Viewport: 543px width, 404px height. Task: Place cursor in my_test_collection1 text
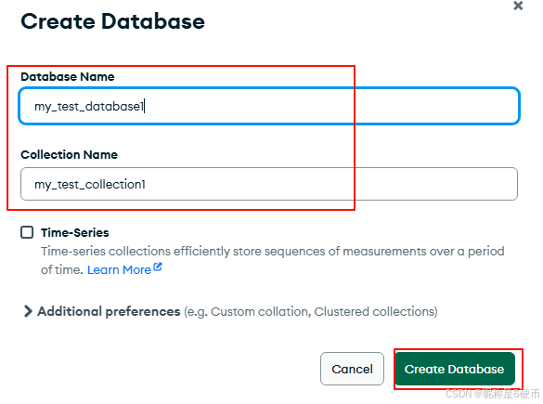tap(90, 184)
